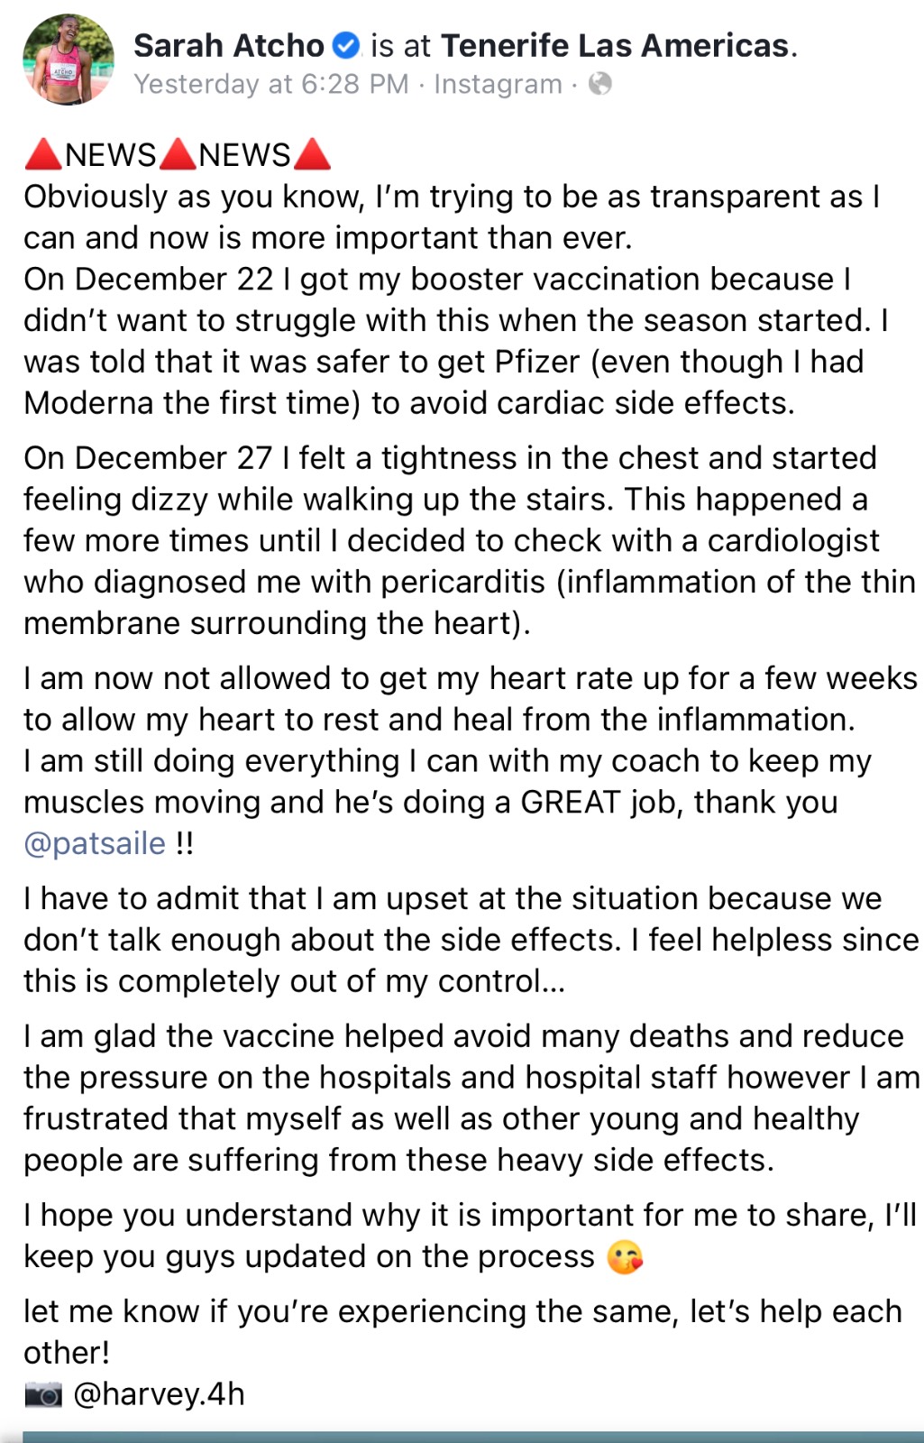Screen dimensions: 924x1443
Task: Click the Sarah Atcho name link
Action: coord(228,45)
